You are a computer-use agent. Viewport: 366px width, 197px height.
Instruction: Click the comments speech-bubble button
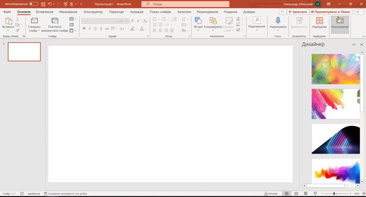(282, 12)
